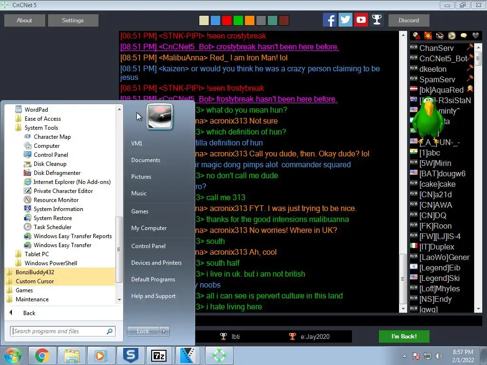Screen dimensions: 487x365
Task: Open Windows Easy Transfer Reports
Action: point(73,236)
